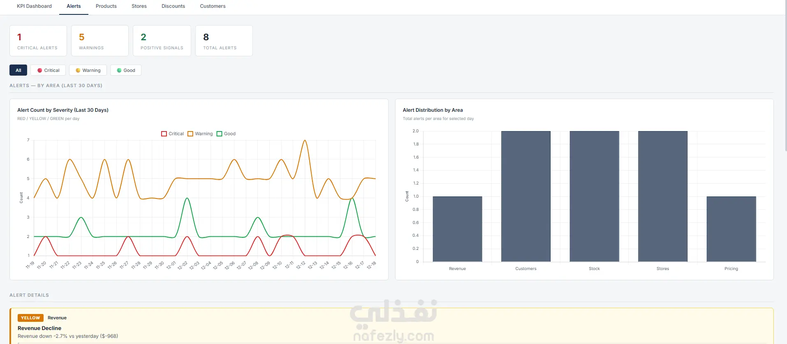Viewport: 787px width, 344px height.
Task: Filter alerts by Good severity
Action: tap(126, 70)
